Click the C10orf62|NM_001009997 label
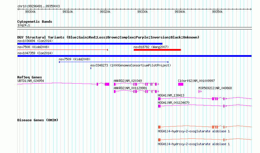Viewport: 260px width, 153px height. 196,81
